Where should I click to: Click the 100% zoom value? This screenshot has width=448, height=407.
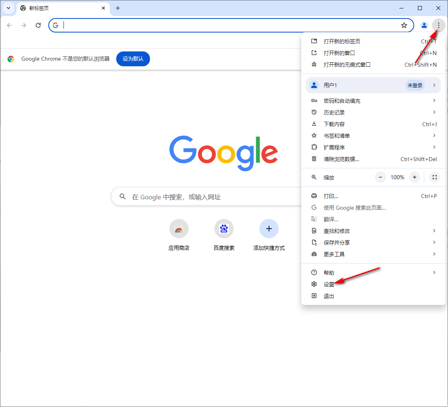point(397,177)
